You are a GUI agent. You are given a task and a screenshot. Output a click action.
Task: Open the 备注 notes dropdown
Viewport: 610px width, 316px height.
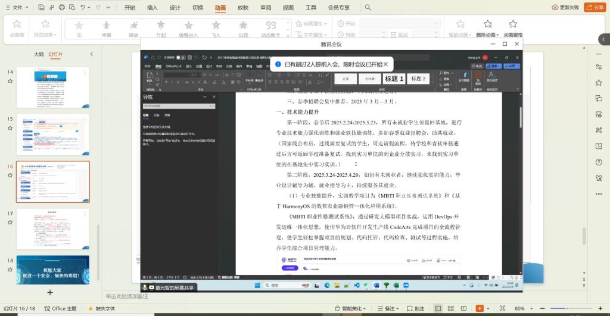click(390, 308)
